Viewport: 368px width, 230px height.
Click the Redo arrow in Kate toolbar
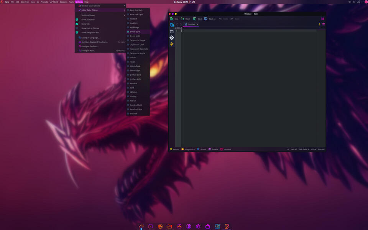tap(232, 19)
